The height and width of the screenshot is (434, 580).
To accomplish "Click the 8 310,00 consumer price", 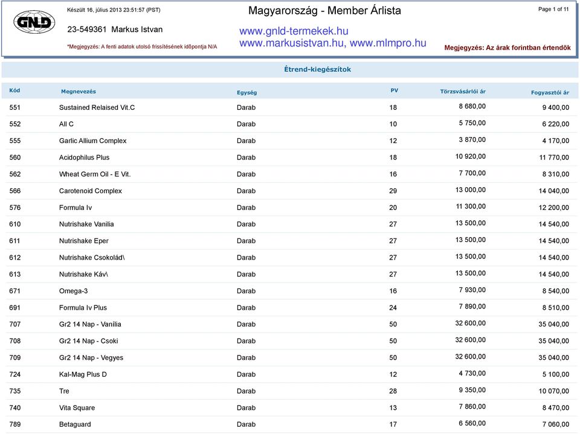I will click(556, 174).
